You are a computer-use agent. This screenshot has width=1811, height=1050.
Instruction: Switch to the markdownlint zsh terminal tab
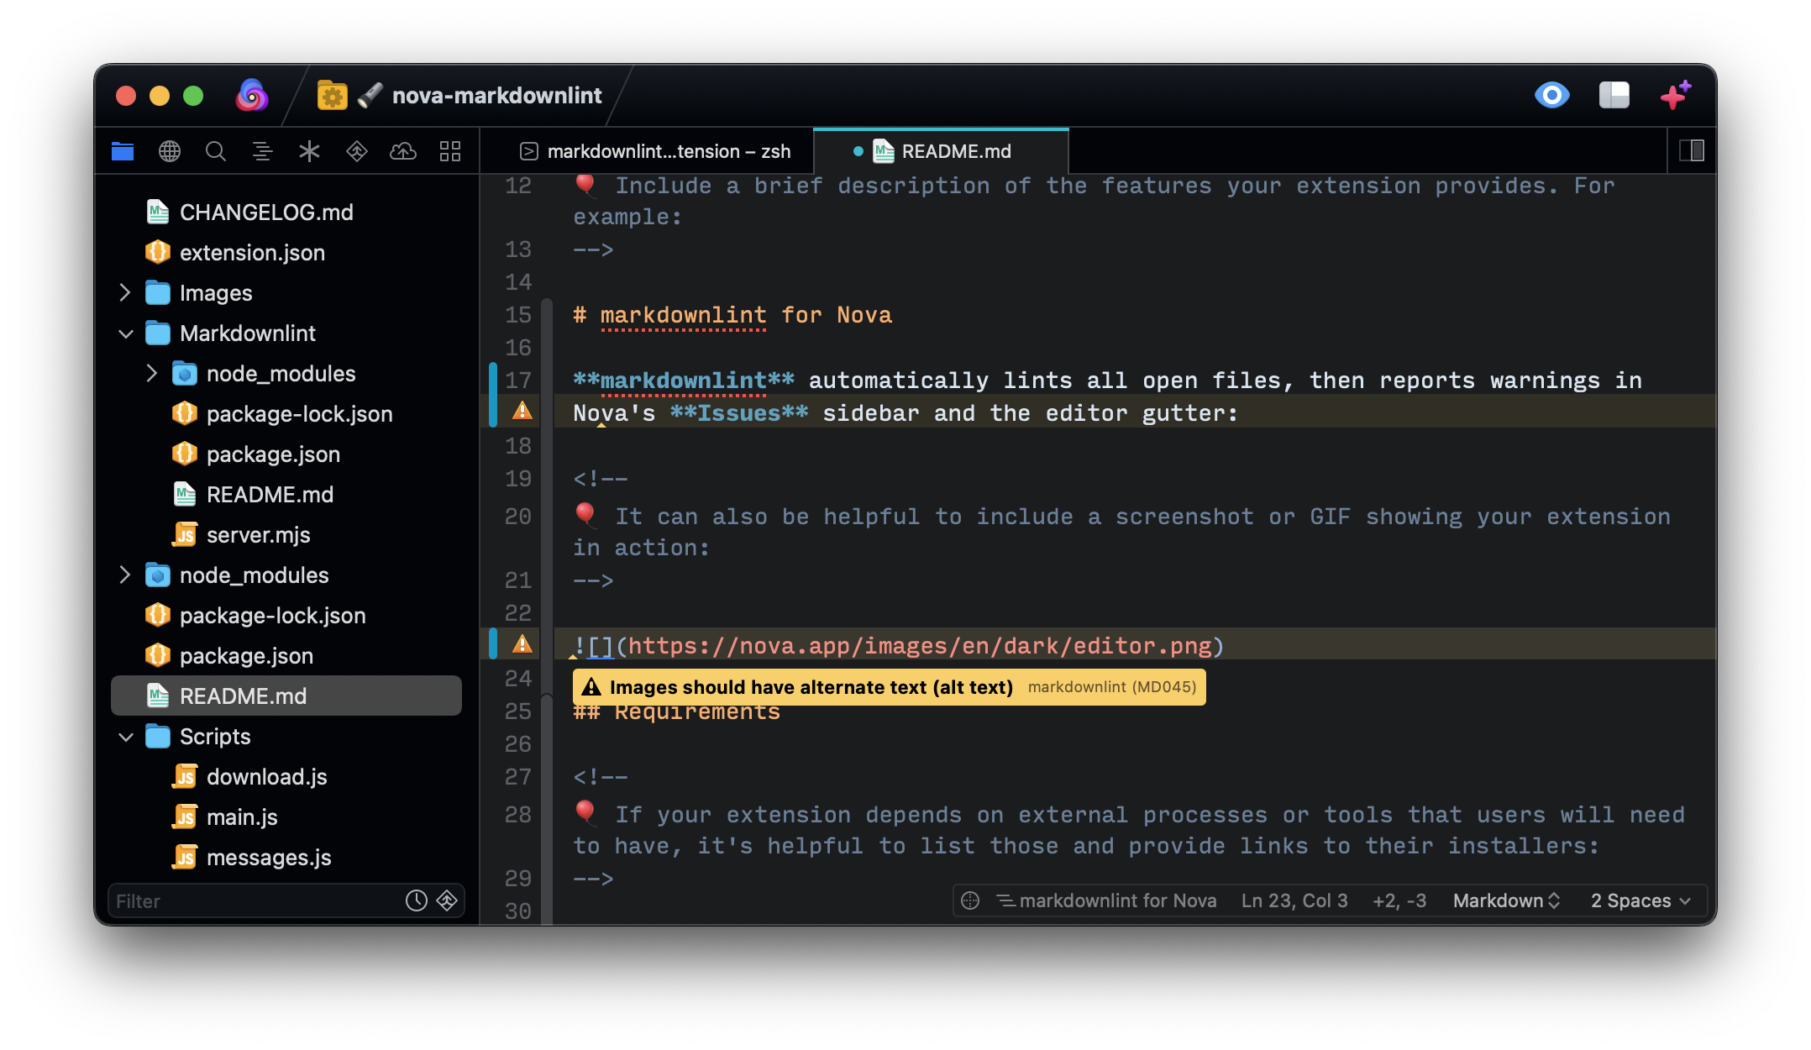pyautogui.click(x=655, y=151)
